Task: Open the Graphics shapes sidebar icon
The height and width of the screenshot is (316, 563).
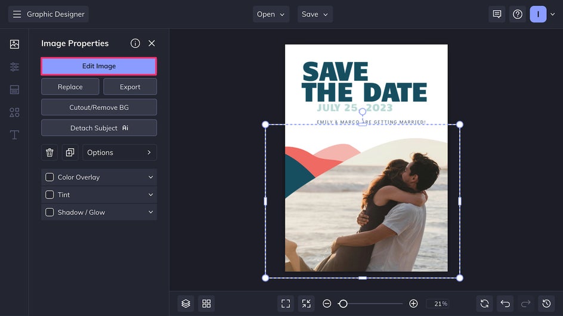Action: (14, 112)
